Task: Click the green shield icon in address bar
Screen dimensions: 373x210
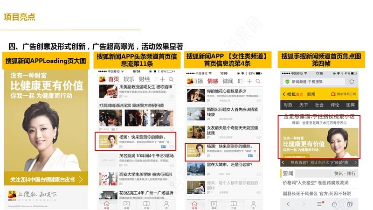Action: 287,82
